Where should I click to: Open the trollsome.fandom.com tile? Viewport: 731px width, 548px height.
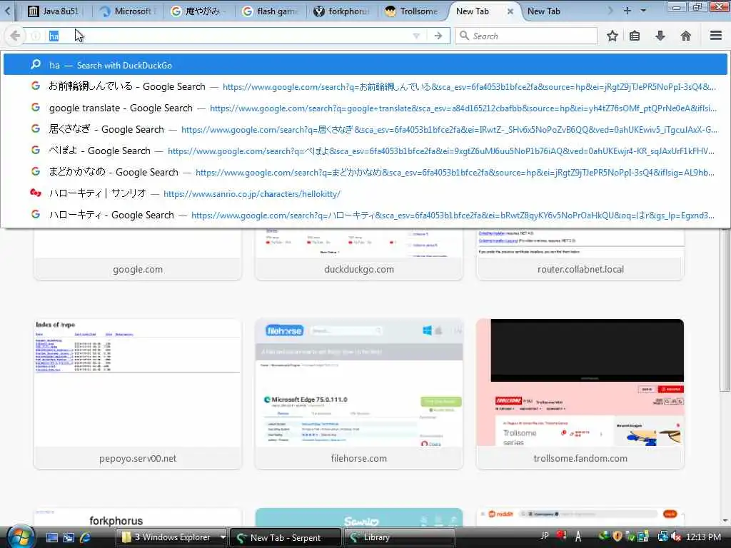coord(580,394)
